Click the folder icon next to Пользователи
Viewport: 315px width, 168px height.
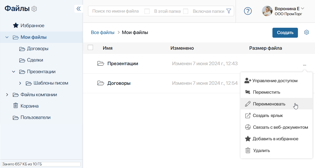(16, 118)
